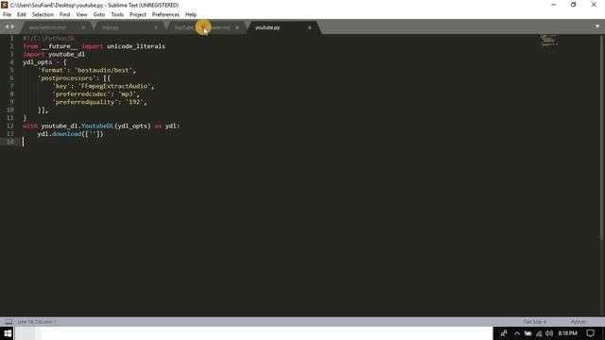Click the 'preferredcodec' key text
This screenshot has height=340, width=605.
click(81, 94)
